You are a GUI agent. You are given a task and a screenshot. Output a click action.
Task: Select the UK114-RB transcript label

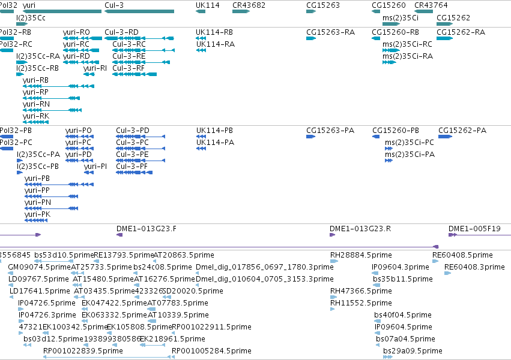coord(214,32)
